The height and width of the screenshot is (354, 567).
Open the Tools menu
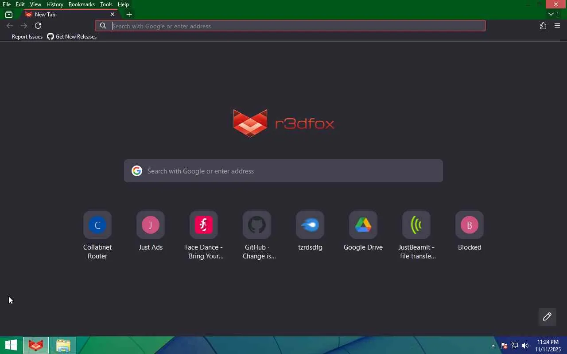click(x=106, y=4)
